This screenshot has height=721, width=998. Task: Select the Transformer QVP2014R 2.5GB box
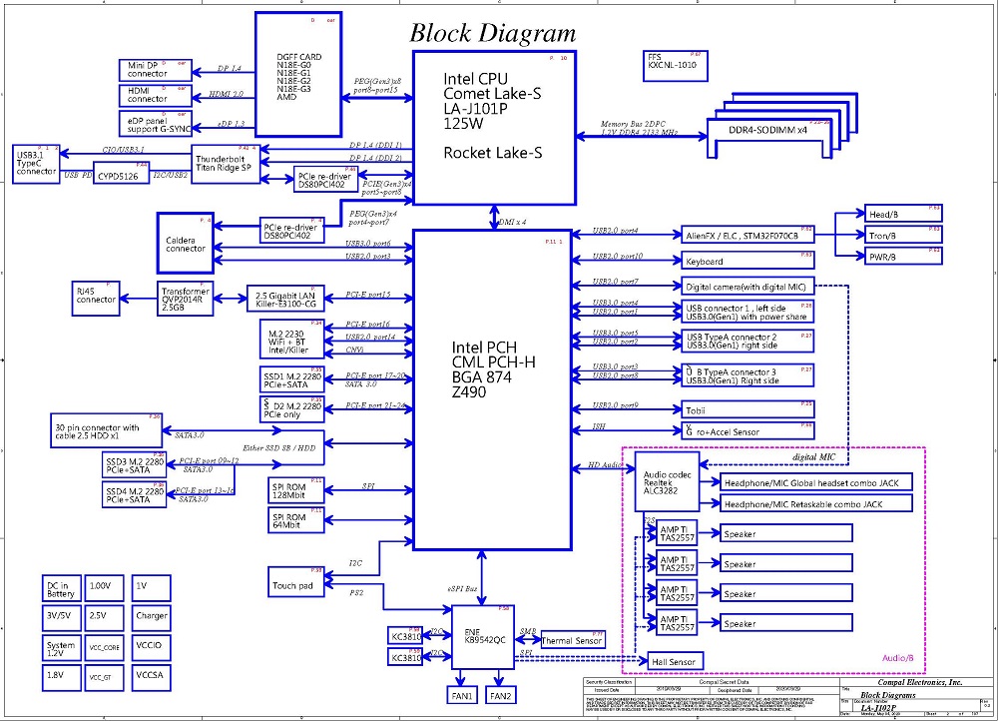186,298
